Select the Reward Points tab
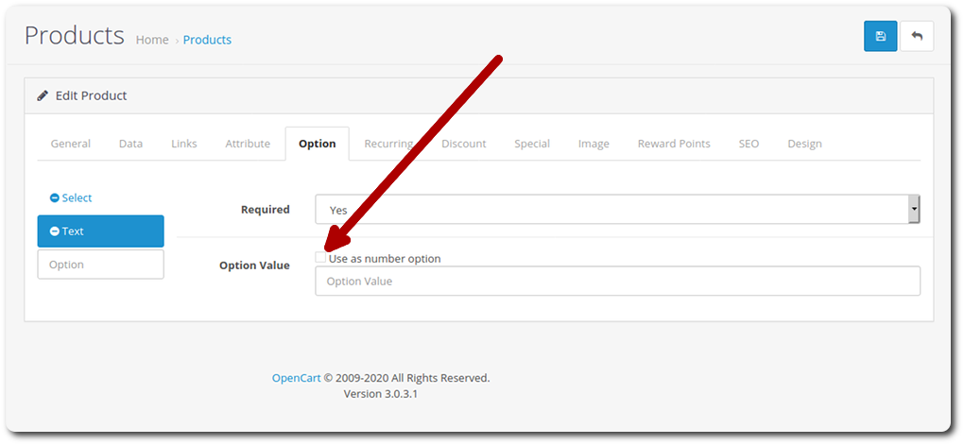Screen dimensions: 964x445 674,144
